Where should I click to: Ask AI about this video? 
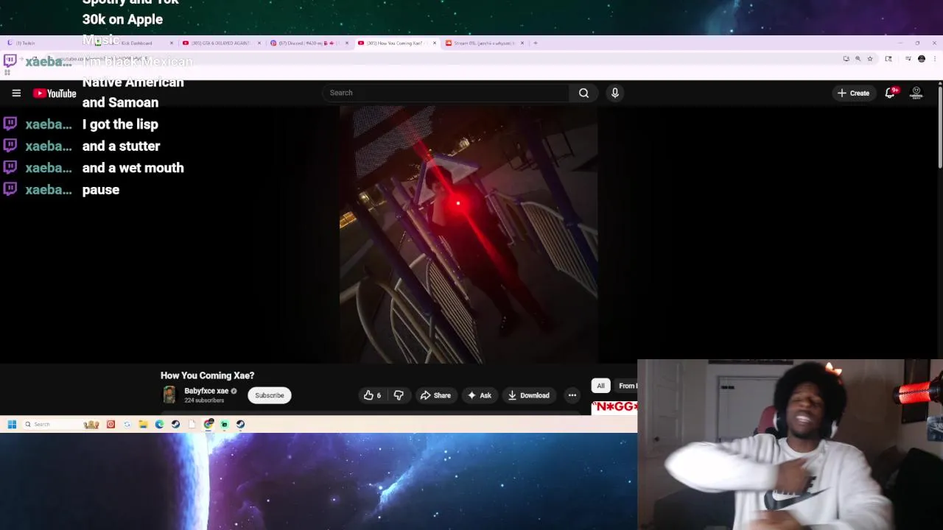coord(480,395)
